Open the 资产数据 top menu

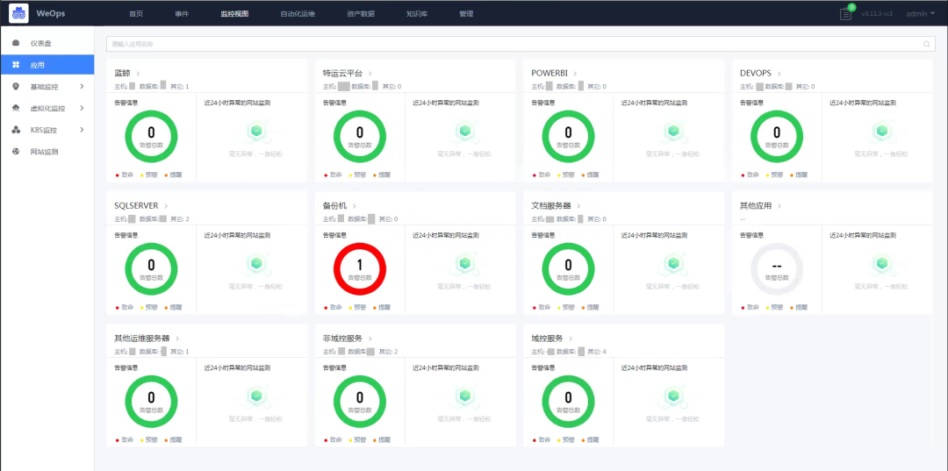click(x=361, y=13)
